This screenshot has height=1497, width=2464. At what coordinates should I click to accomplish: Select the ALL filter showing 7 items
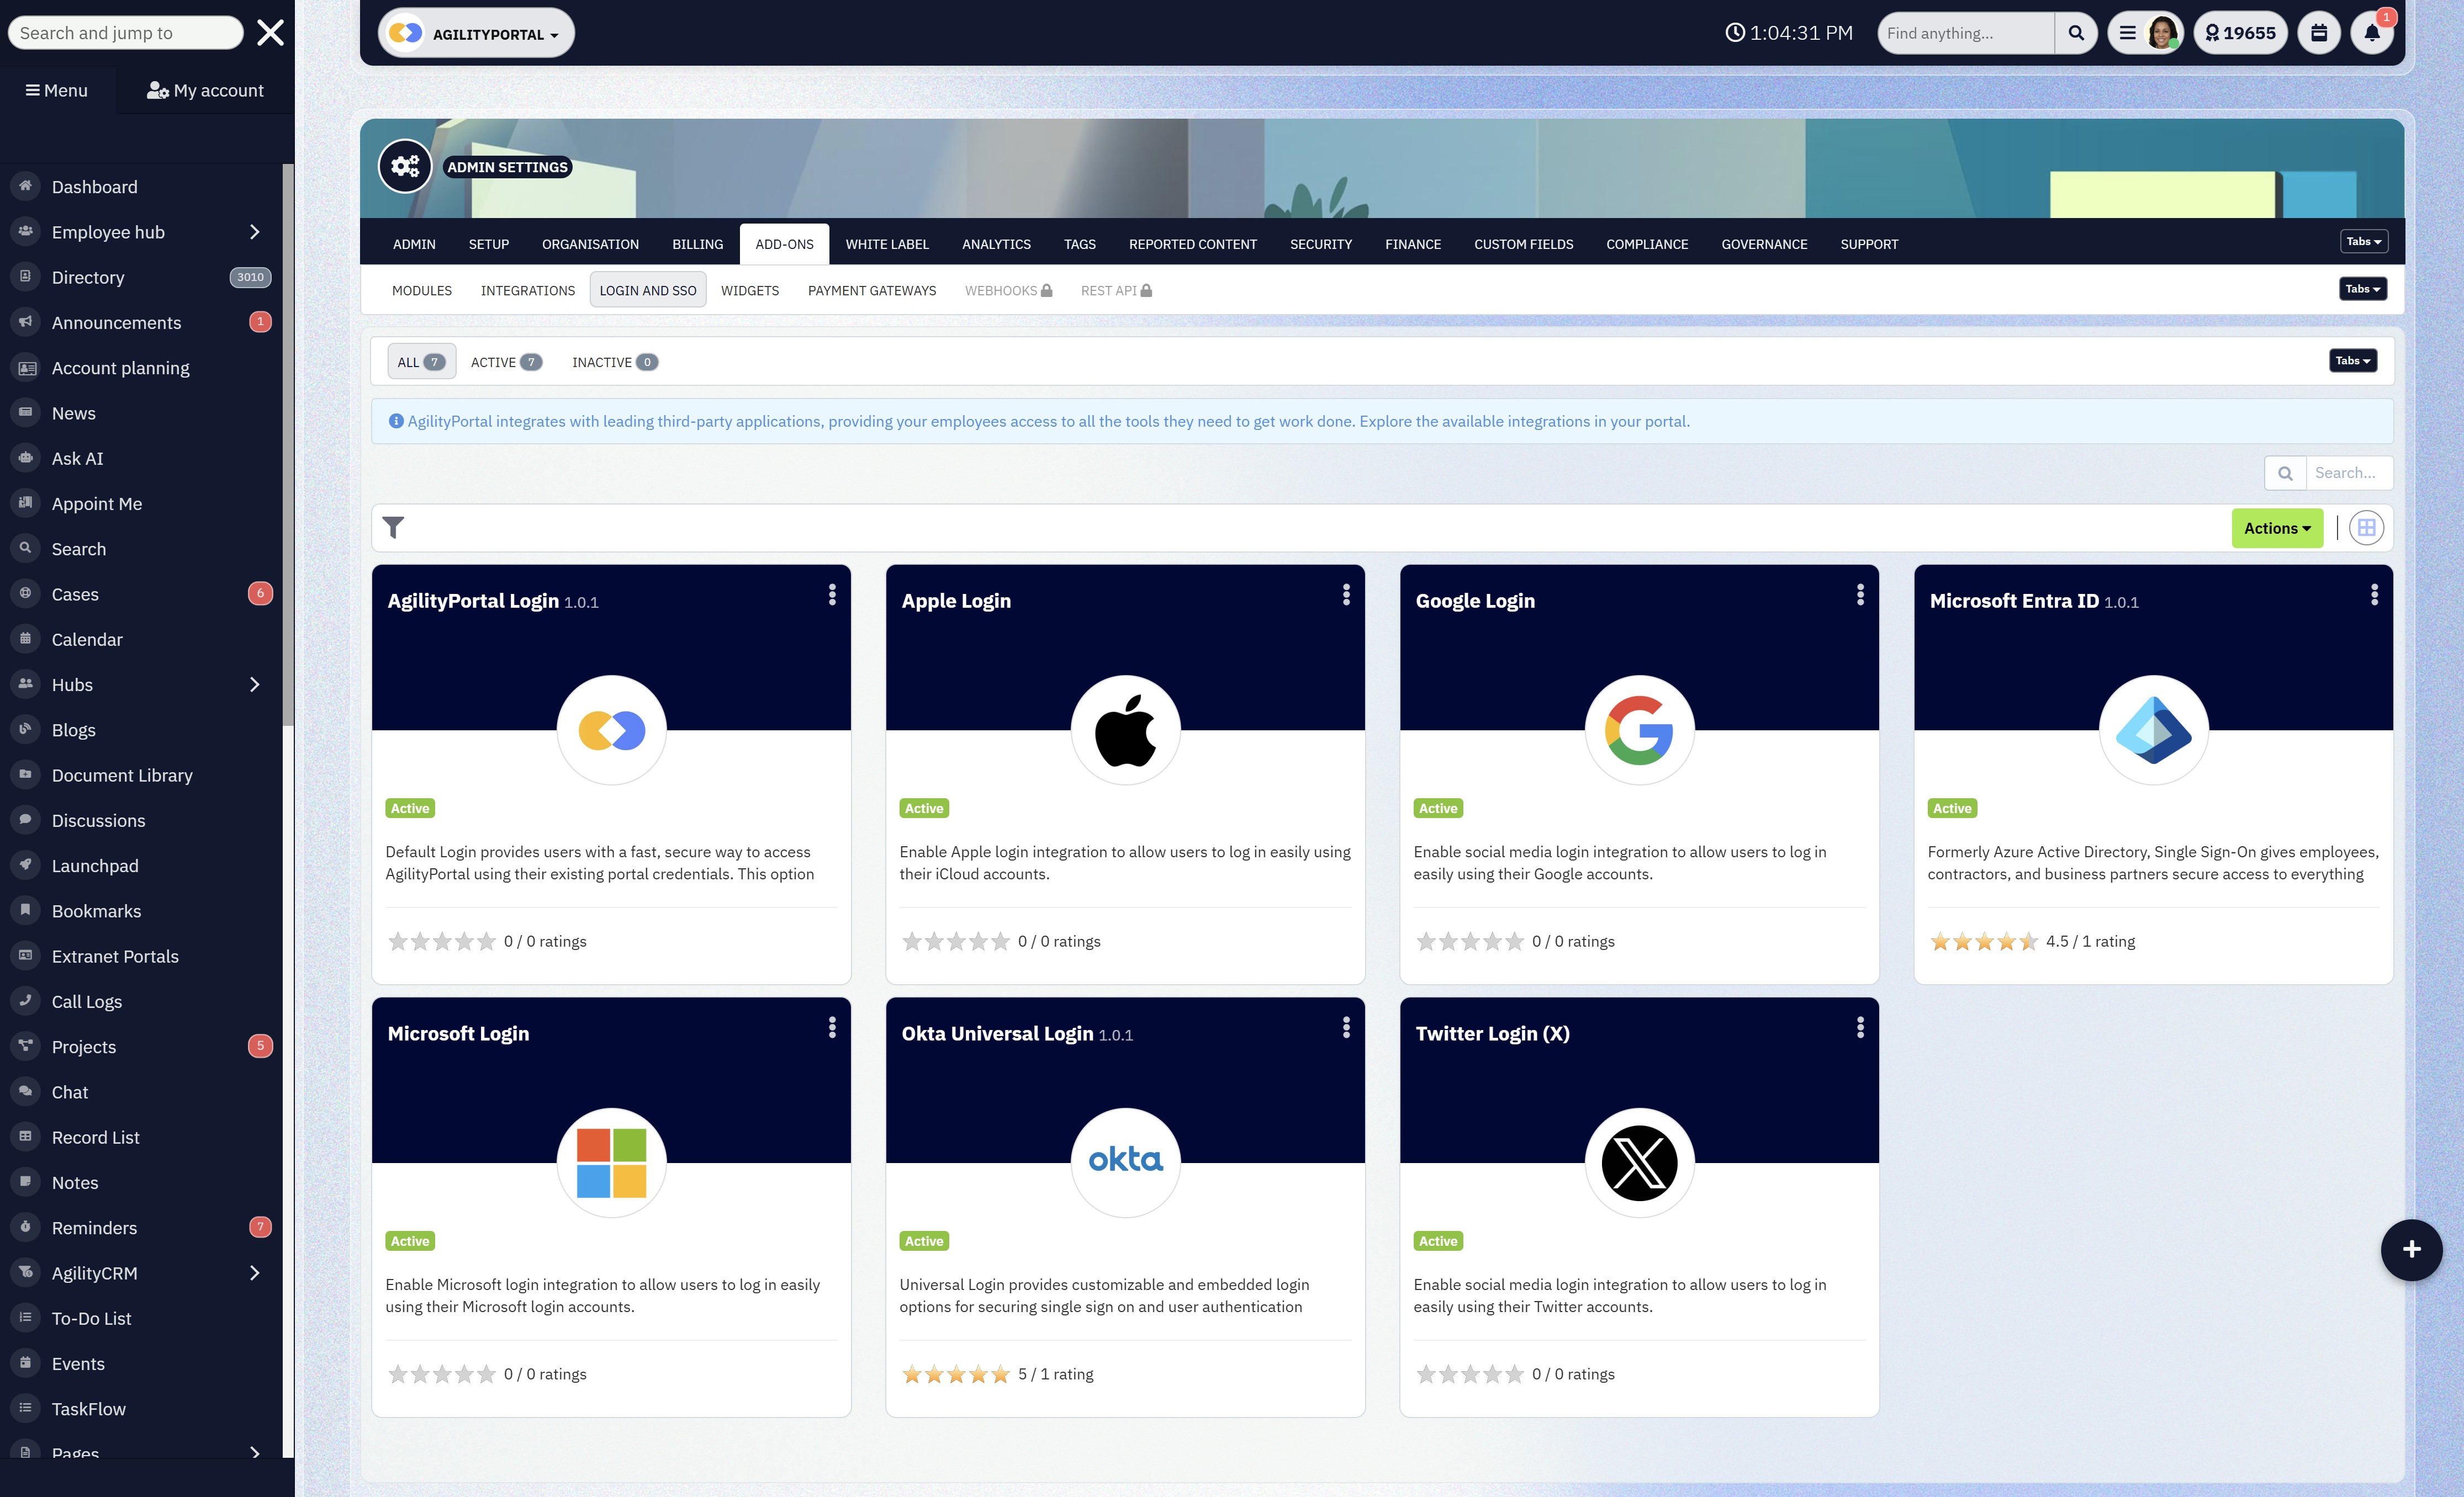pyautogui.click(x=421, y=361)
